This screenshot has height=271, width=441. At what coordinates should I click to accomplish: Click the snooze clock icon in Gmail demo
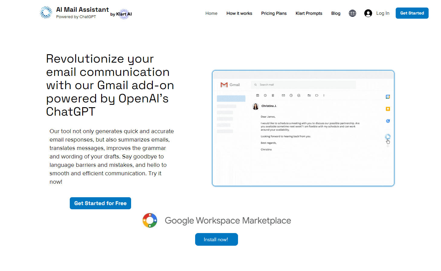click(x=291, y=95)
